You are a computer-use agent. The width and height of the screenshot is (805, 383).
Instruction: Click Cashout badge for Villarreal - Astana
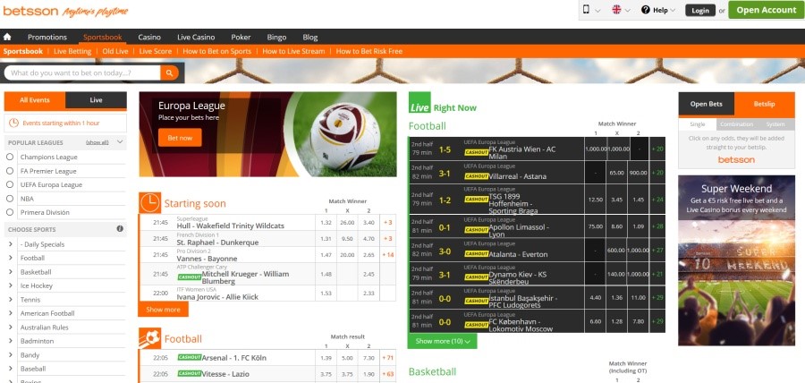click(476, 176)
